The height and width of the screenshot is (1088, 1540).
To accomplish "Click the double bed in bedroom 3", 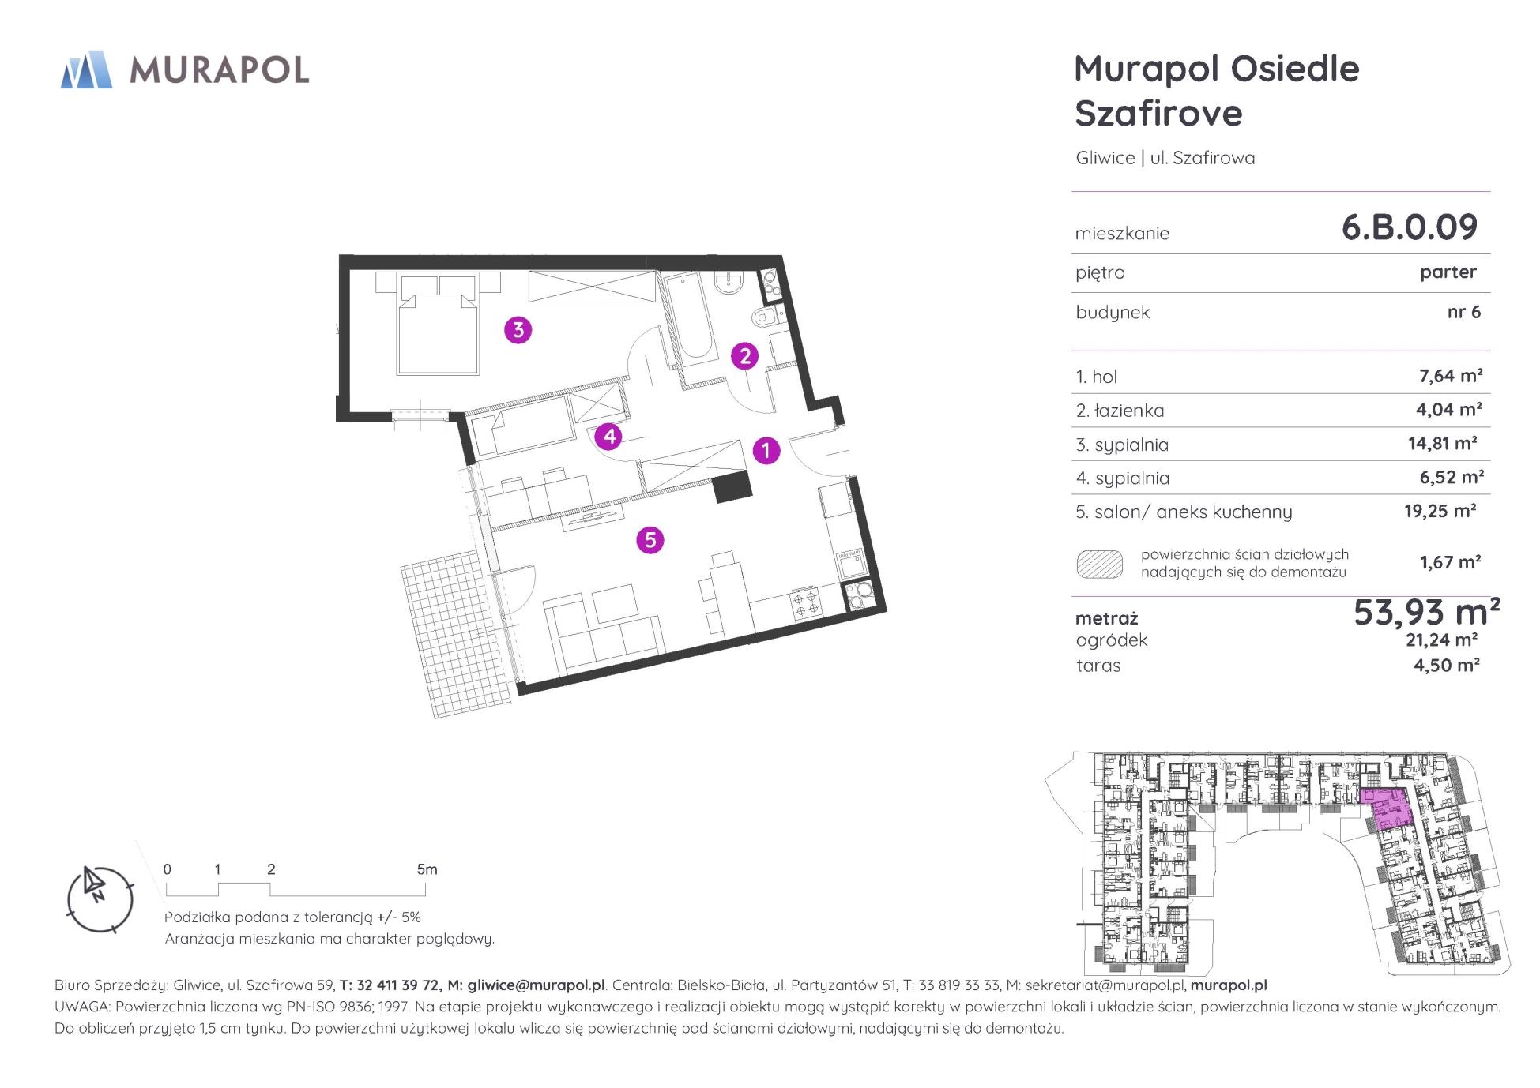I will tap(438, 328).
